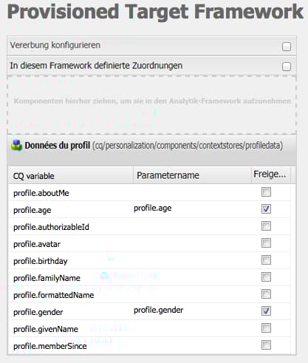Click the Données du profil panel title
This screenshot has width=308, height=363.
(x=58, y=146)
